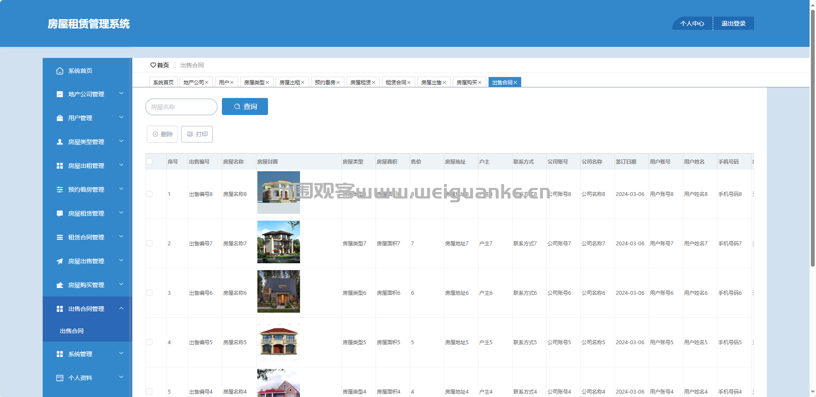This screenshot has height=397, width=816.
Task: Click the card icon beside 个人资料
Action: tap(60, 378)
